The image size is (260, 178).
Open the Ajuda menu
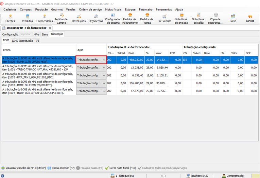(x=179, y=9)
